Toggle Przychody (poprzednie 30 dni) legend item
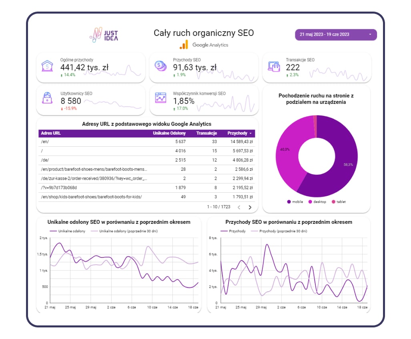 coord(279,231)
